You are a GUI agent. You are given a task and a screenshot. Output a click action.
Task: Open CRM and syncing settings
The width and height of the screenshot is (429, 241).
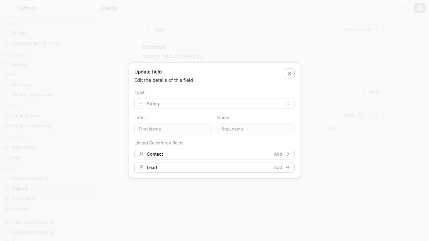pos(49,178)
